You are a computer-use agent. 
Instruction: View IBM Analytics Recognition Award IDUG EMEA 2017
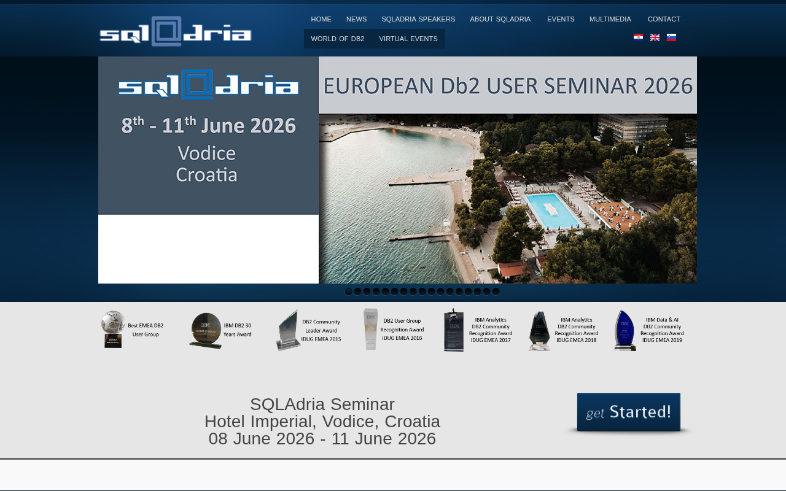tap(478, 330)
